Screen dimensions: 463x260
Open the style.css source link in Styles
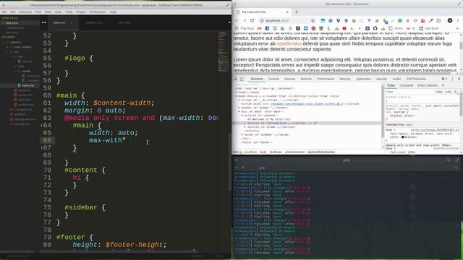[x=435, y=130]
